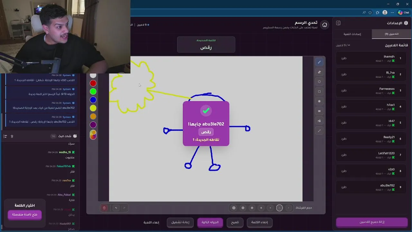The image size is (412, 232).
Task: Click the settings gear icon
Action: coord(406,23)
